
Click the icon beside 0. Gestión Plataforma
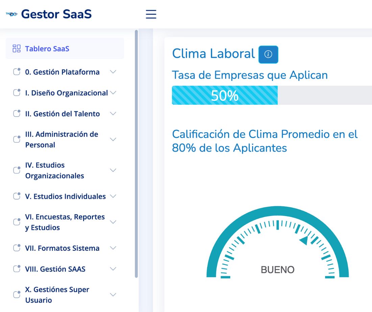[x=17, y=71]
